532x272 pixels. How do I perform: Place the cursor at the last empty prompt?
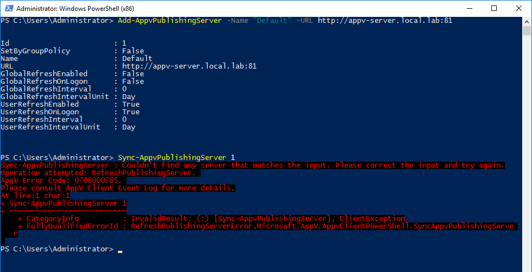pos(120,249)
